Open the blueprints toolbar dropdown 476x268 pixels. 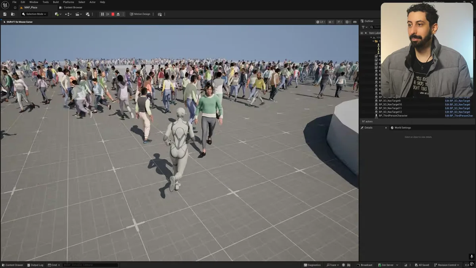[68, 14]
